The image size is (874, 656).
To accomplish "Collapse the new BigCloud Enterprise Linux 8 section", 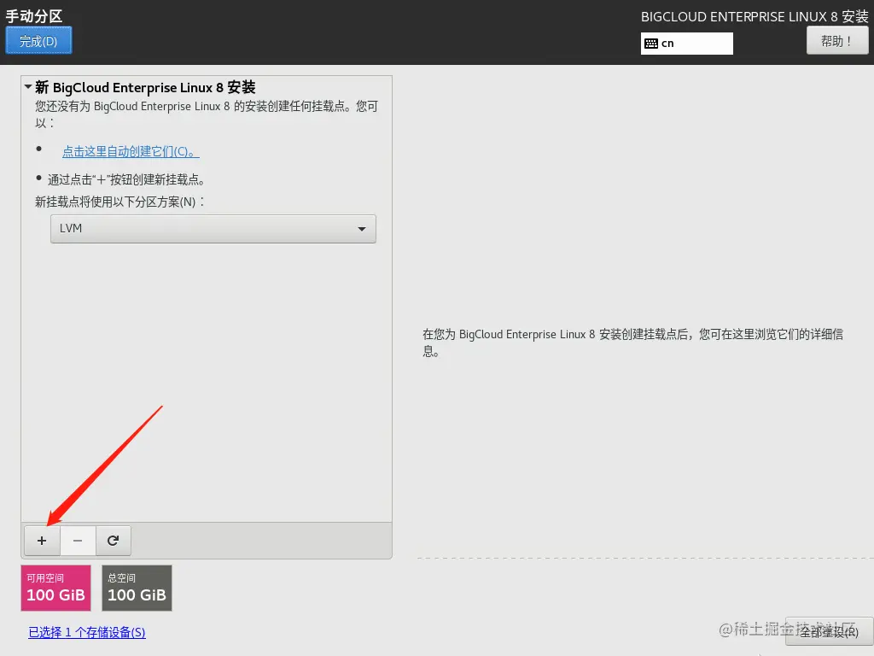I will point(28,87).
